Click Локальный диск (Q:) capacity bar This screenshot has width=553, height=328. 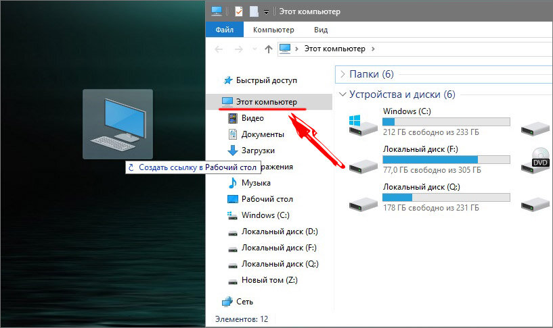click(446, 197)
